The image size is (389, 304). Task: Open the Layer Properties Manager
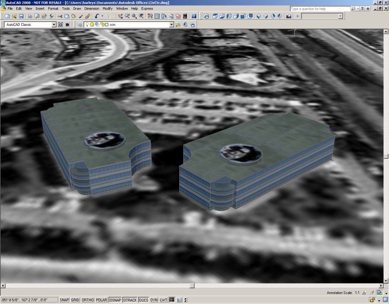(x=80, y=24)
